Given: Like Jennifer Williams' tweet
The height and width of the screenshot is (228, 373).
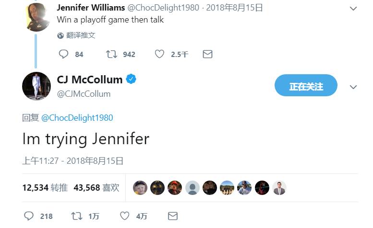Looking at the screenshot, I should click(159, 54).
